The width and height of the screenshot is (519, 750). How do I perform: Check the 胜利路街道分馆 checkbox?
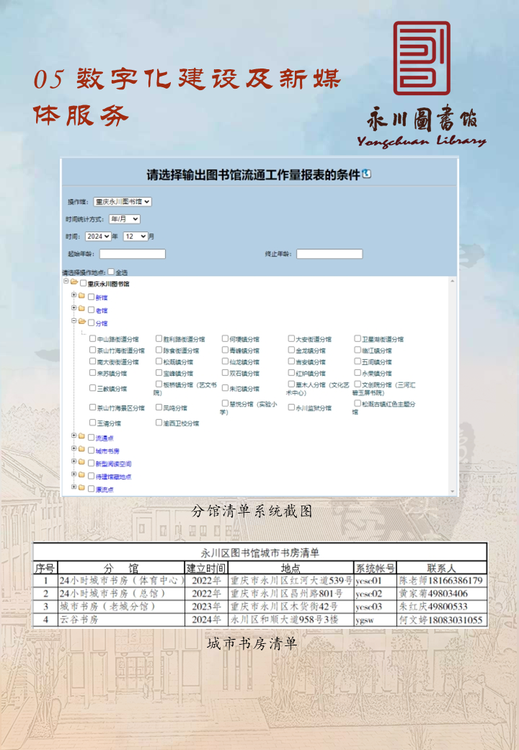[x=159, y=338]
